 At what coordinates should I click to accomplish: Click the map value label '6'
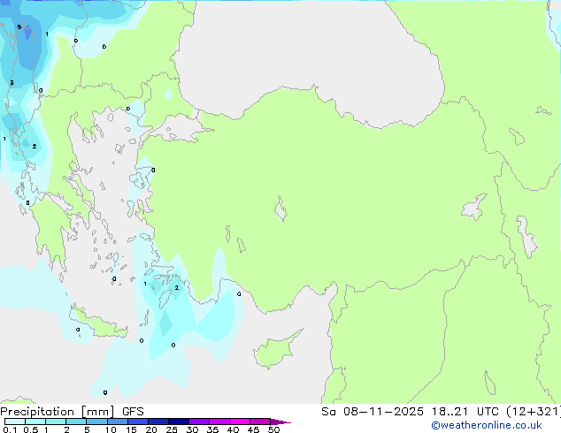[x=19, y=27]
